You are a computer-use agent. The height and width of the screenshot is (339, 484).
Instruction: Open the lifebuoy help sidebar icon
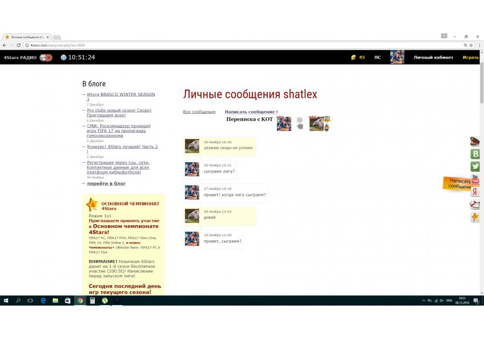(x=475, y=204)
